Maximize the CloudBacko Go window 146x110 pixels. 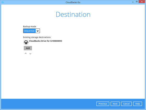pos(137,2)
